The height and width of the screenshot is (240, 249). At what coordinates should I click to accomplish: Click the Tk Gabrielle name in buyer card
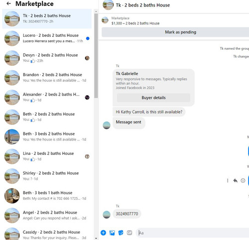pos(127,74)
